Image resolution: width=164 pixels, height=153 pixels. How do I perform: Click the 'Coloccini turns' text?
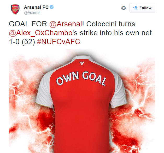click(x=111, y=24)
